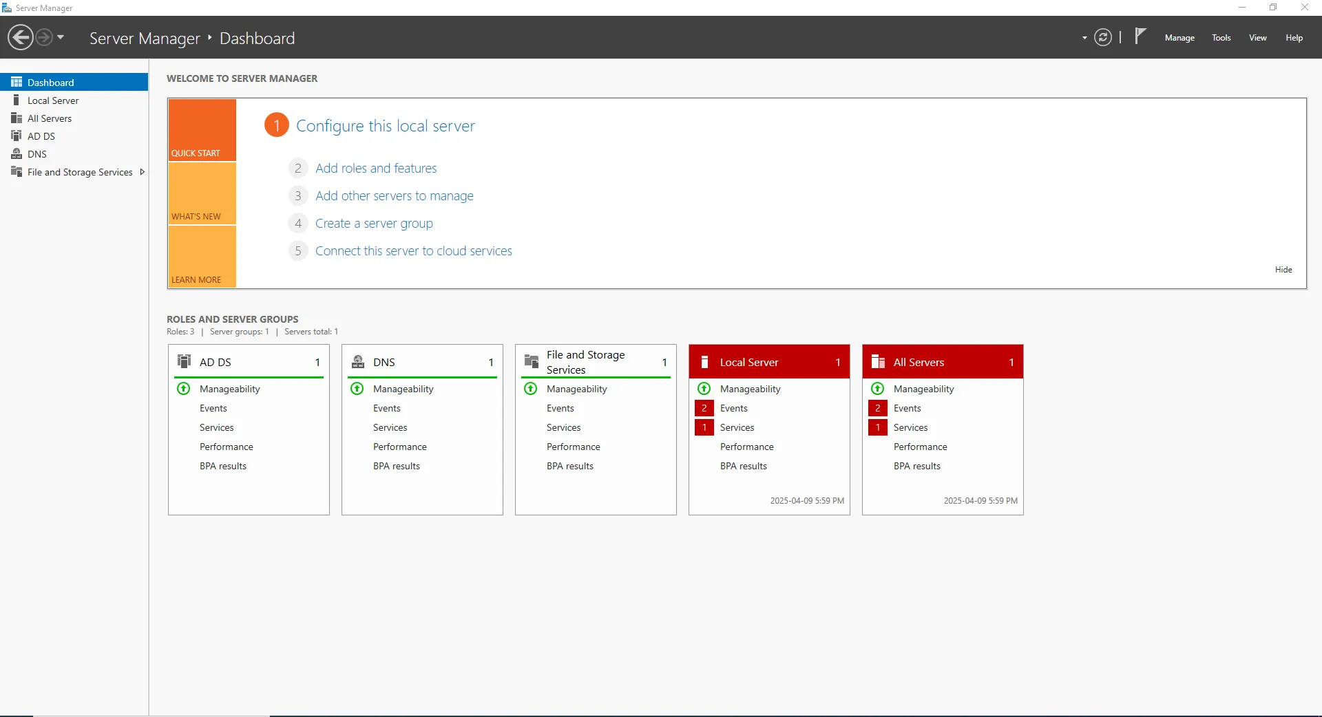1322x717 pixels.
Task: Click Connect this server to cloud services
Action: click(x=414, y=250)
